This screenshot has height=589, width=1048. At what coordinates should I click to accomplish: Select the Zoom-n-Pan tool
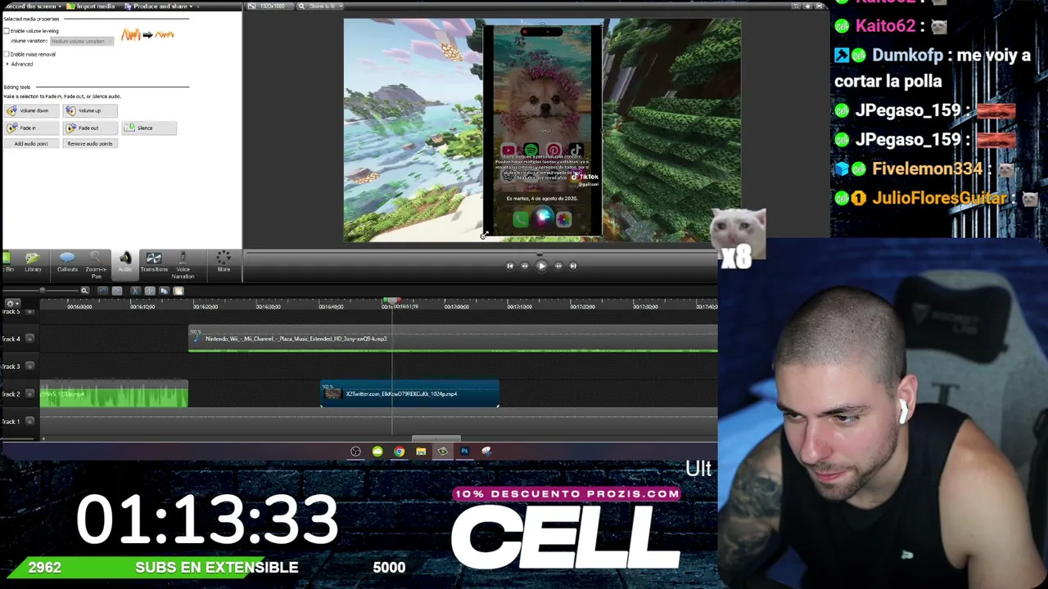click(x=96, y=264)
